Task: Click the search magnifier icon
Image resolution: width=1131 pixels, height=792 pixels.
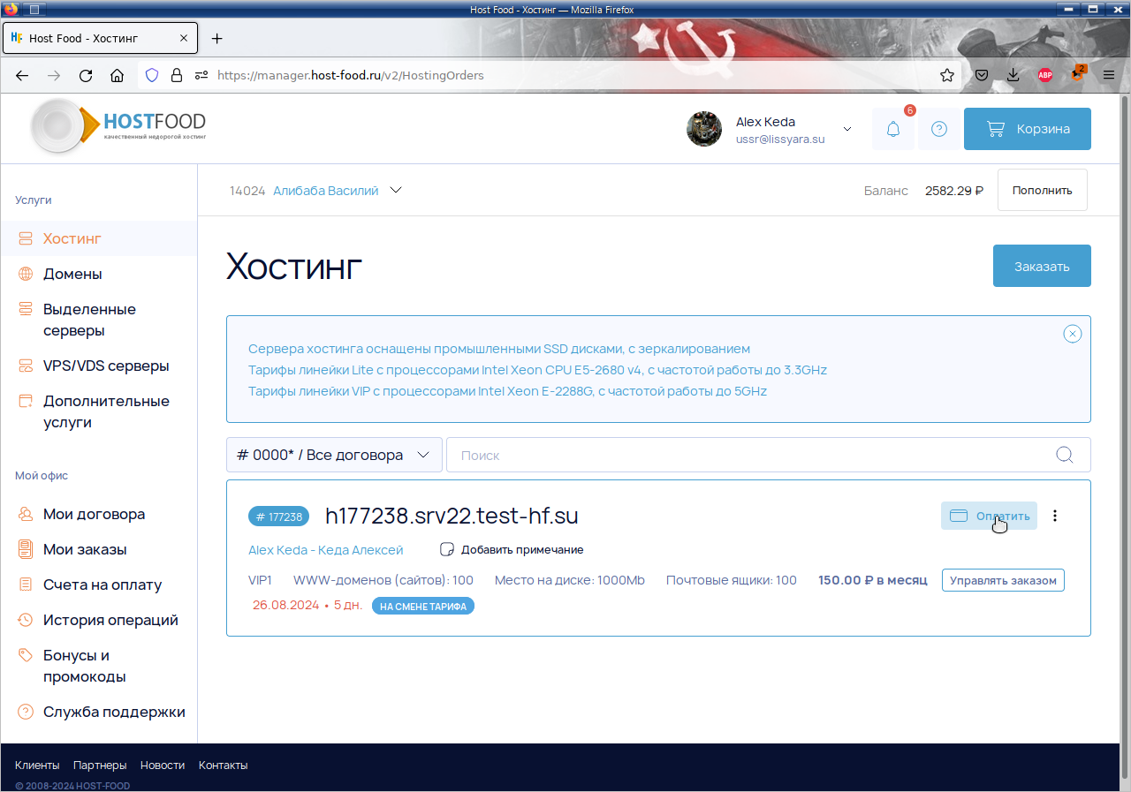Action: [x=1065, y=455]
